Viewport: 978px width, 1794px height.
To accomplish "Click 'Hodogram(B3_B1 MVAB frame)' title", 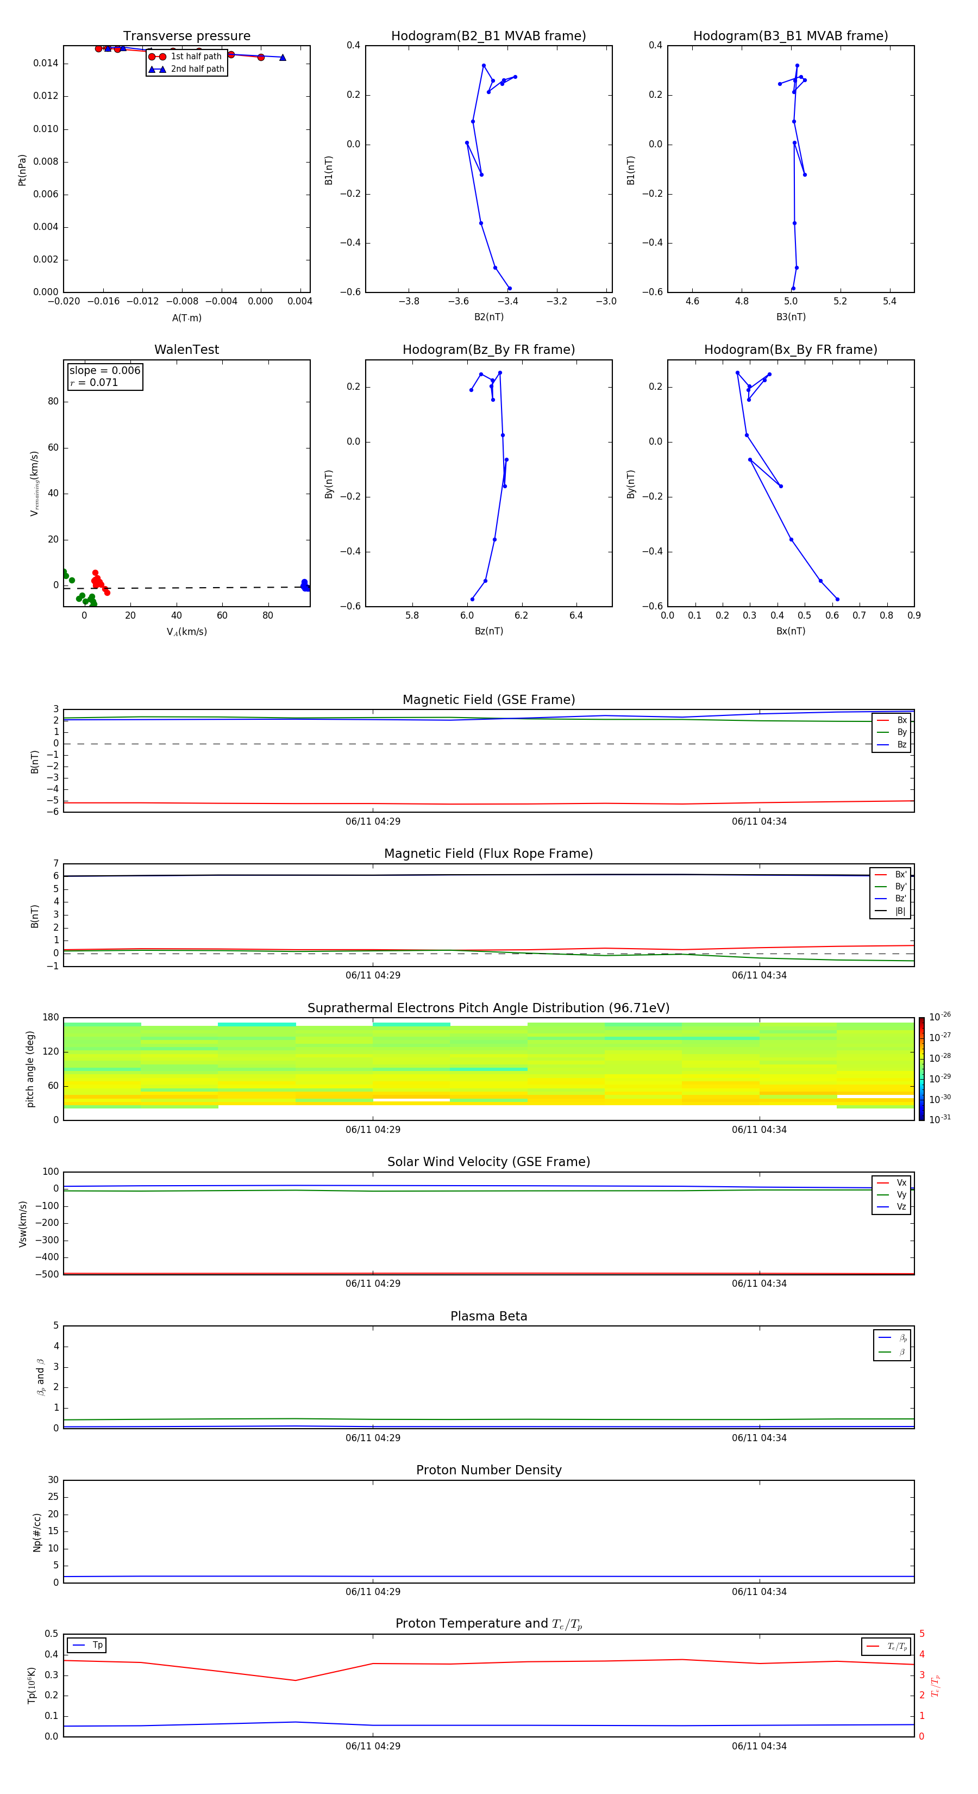I will 791,36.
